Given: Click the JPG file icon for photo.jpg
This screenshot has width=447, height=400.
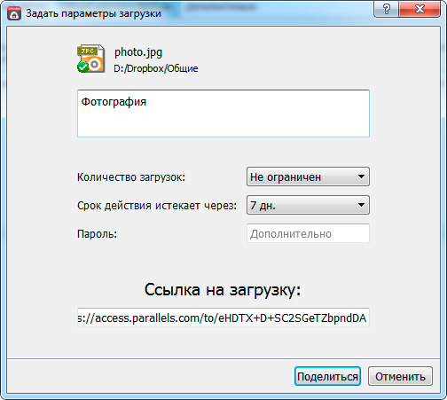Looking at the screenshot, I should [91, 59].
